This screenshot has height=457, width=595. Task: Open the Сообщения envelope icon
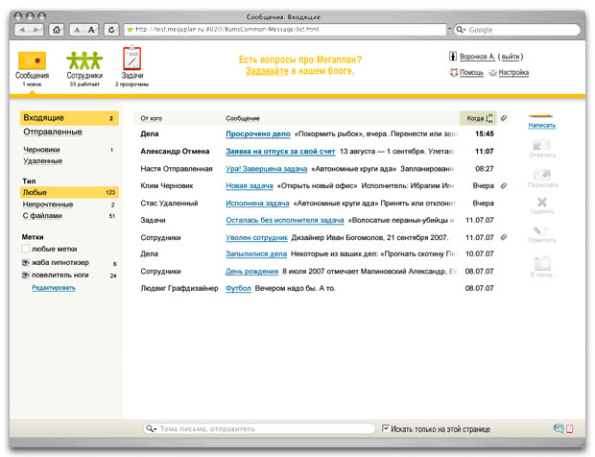pyautogui.click(x=32, y=60)
